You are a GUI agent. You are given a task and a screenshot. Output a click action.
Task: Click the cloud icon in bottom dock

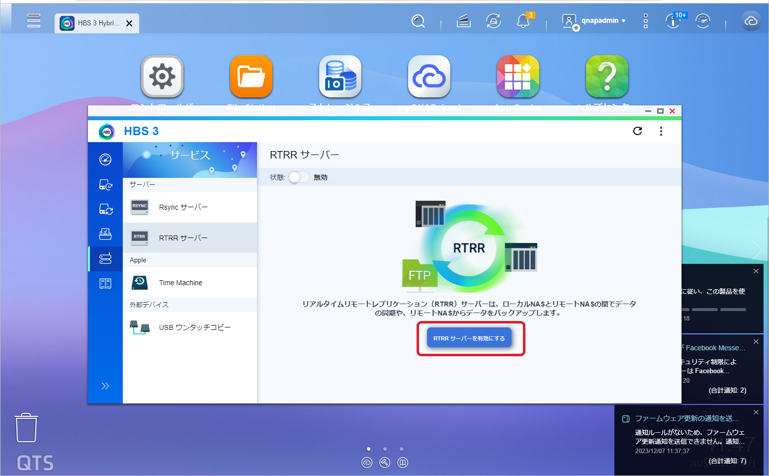pos(367,463)
